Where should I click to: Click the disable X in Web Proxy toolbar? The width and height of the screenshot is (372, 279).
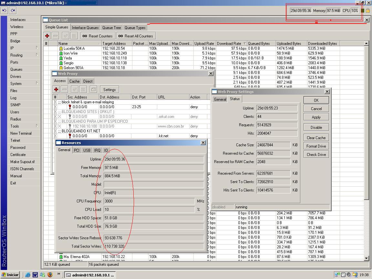[83, 89]
